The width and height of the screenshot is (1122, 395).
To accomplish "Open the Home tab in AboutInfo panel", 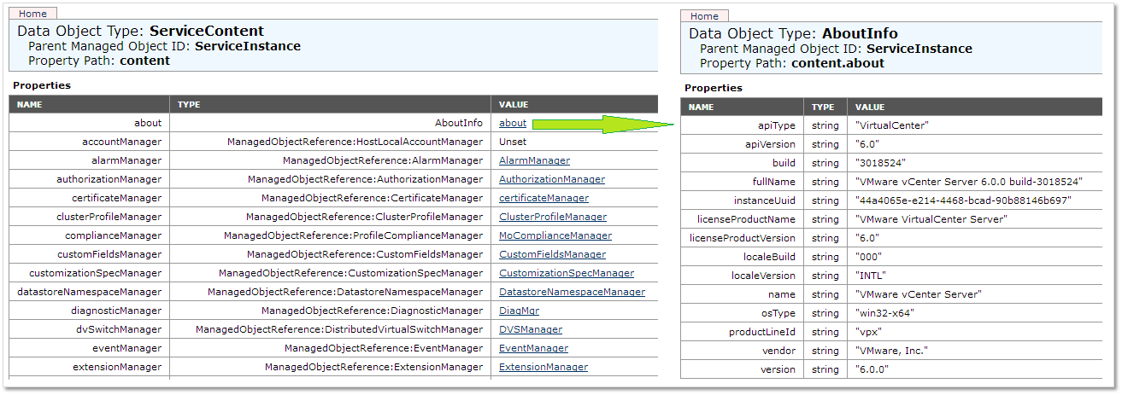I will click(704, 16).
